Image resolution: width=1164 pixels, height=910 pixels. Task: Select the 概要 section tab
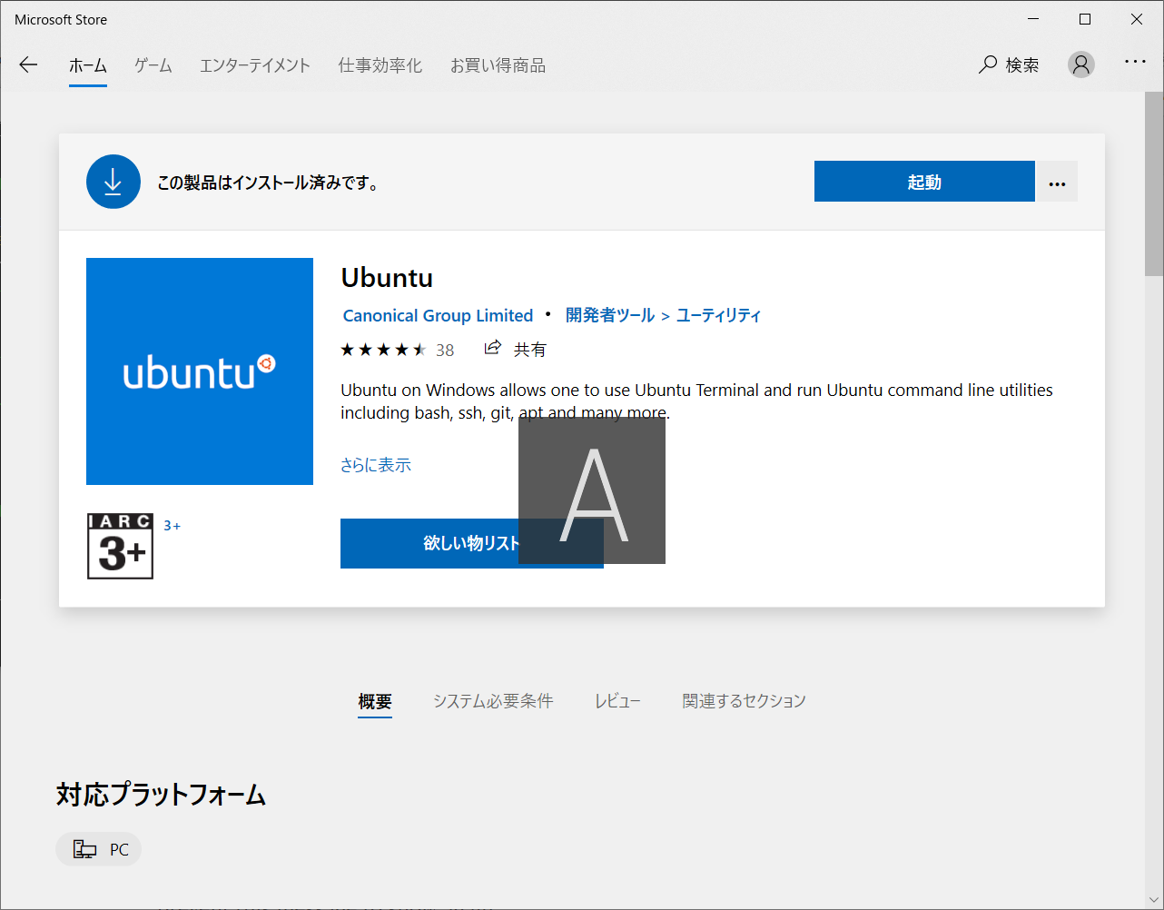coord(375,701)
